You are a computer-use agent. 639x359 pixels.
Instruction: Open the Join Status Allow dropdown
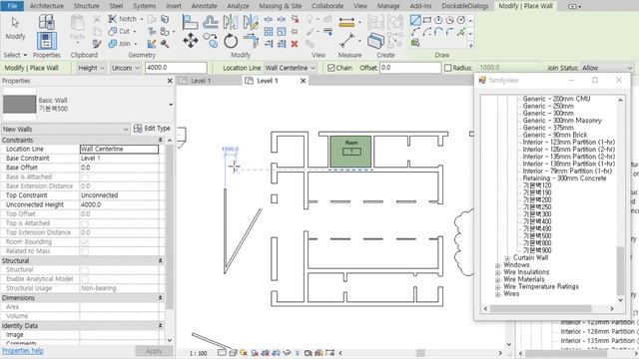point(607,68)
